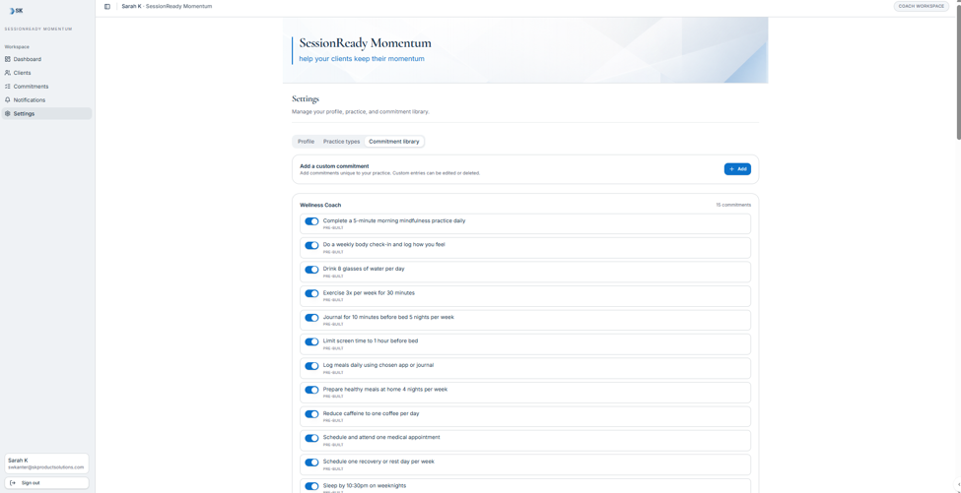Disable Drink 8 glasses of water
Viewport: 961px width, 493px height.
pyautogui.click(x=312, y=269)
